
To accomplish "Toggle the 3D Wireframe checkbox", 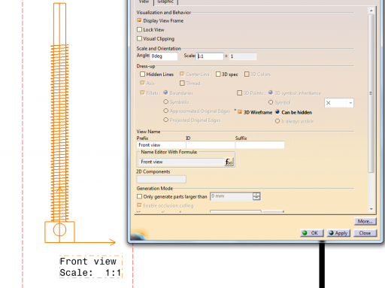I will [240, 112].
